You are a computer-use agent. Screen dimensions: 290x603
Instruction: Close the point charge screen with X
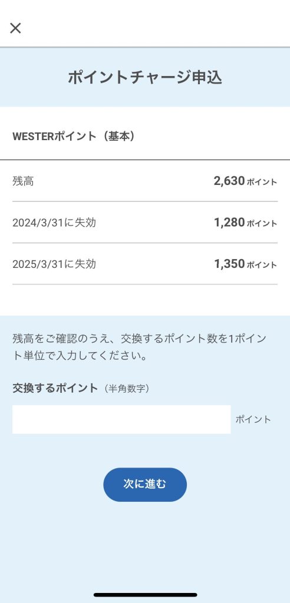pyautogui.click(x=15, y=28)
